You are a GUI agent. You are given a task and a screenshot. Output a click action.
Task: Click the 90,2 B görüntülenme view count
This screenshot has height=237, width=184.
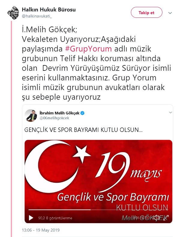(55, 218)
